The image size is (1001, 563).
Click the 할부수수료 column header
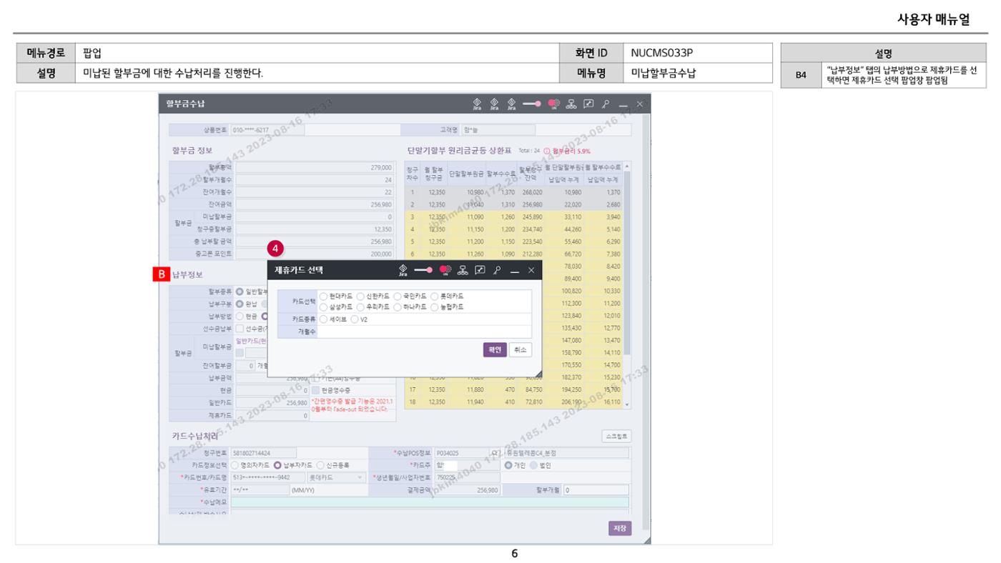pos(500,174)
